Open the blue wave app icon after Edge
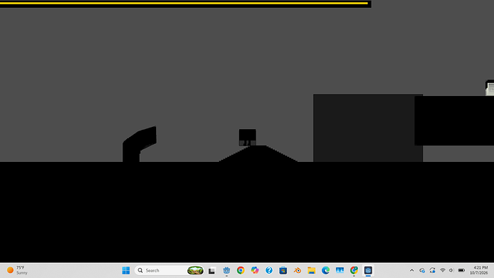Screen dimensions: 494x278 (339, 270)
